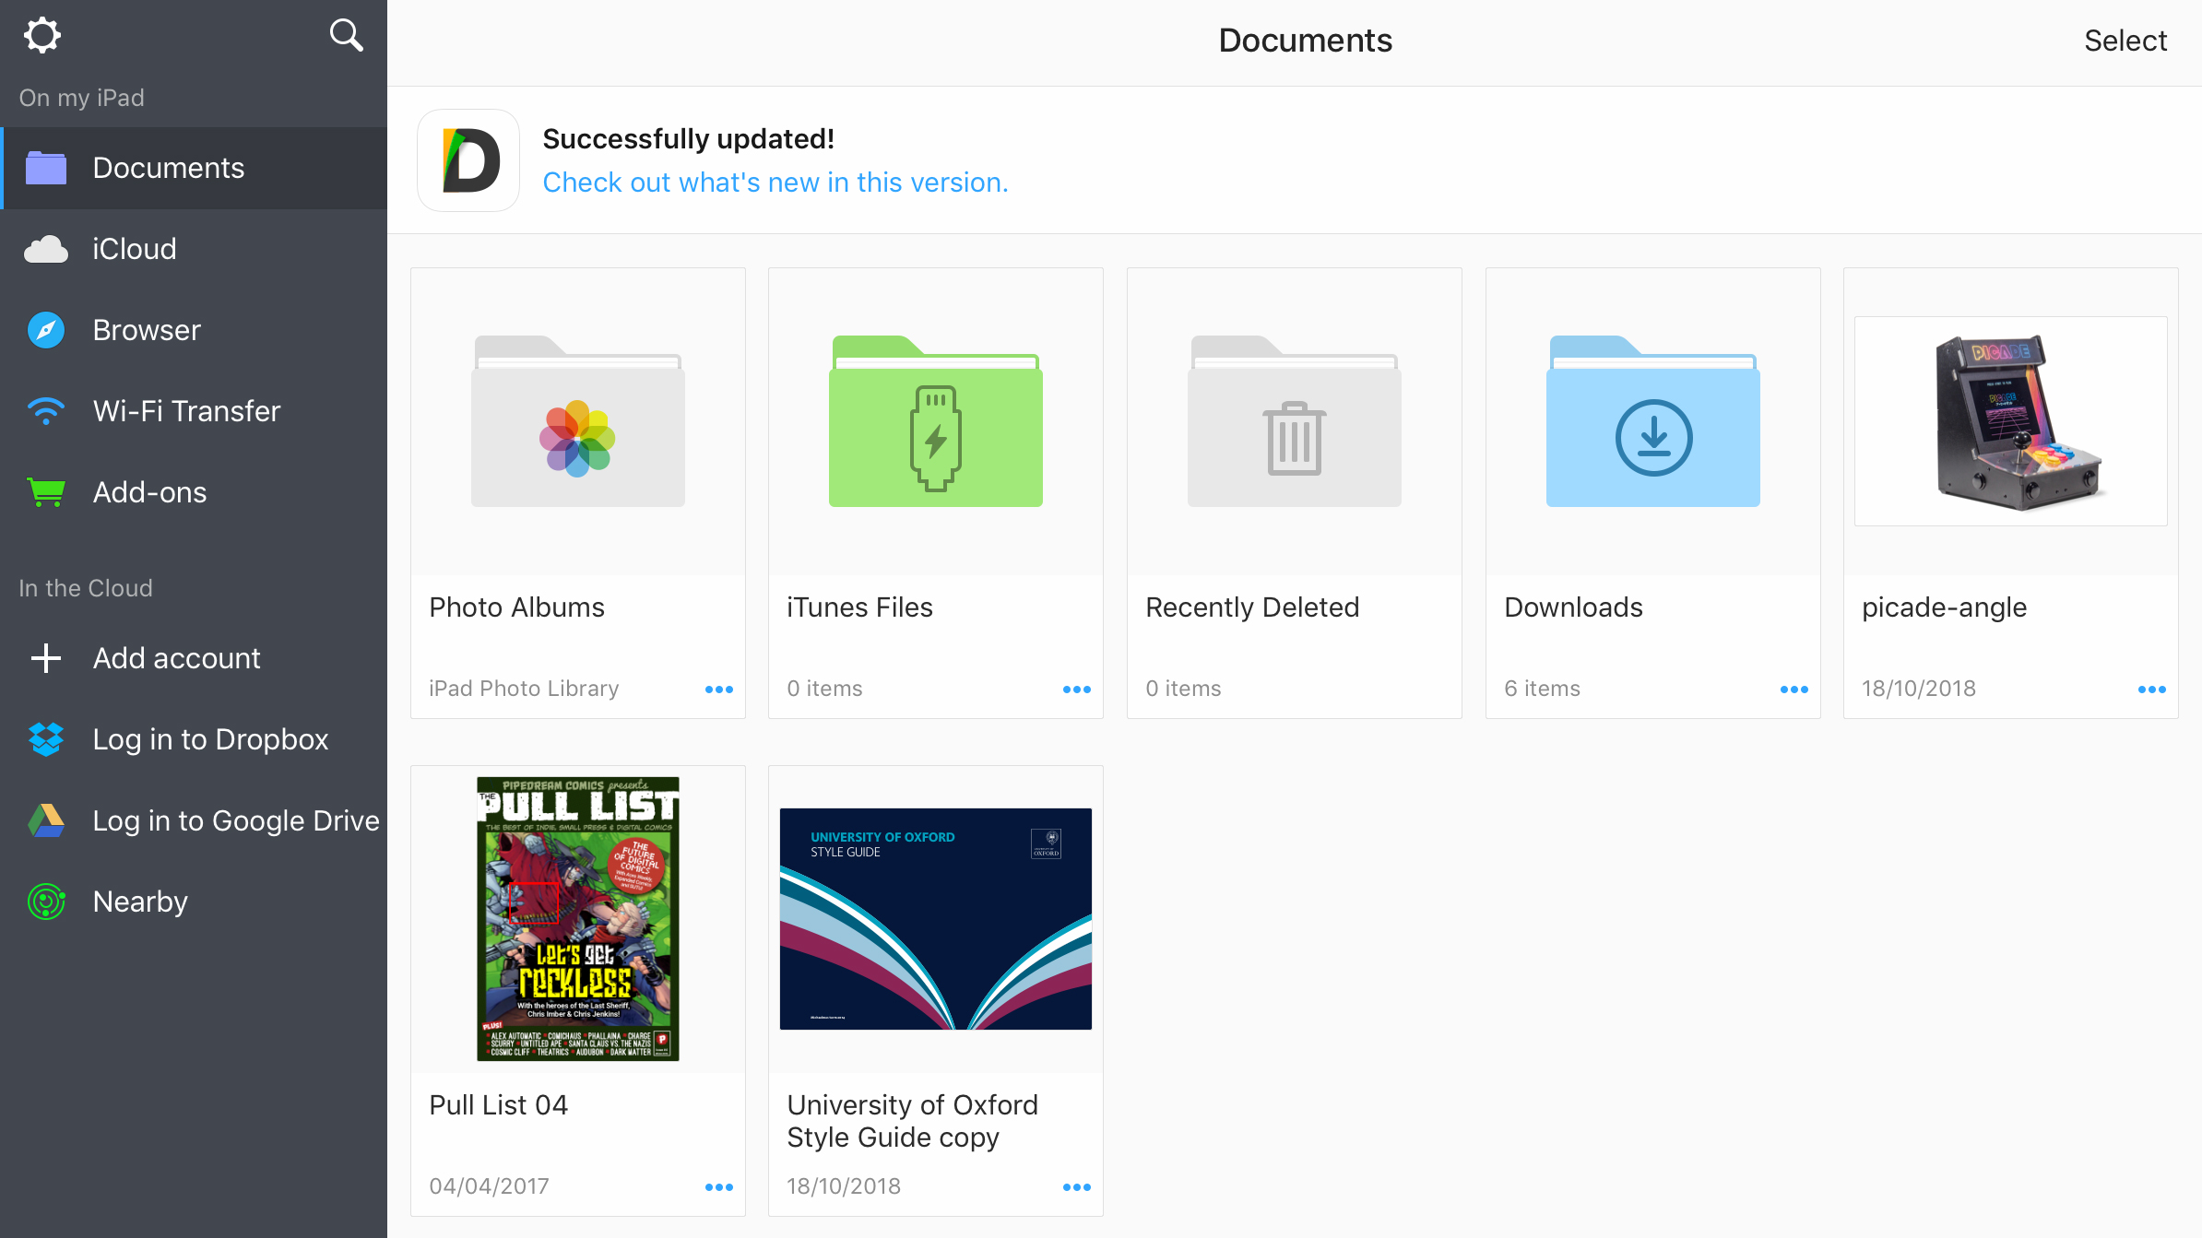This screenshot has height=1238, width=2202.
Task: Click the 'iPad Photo Library' subtitle
Action: [x=524, y=689]
